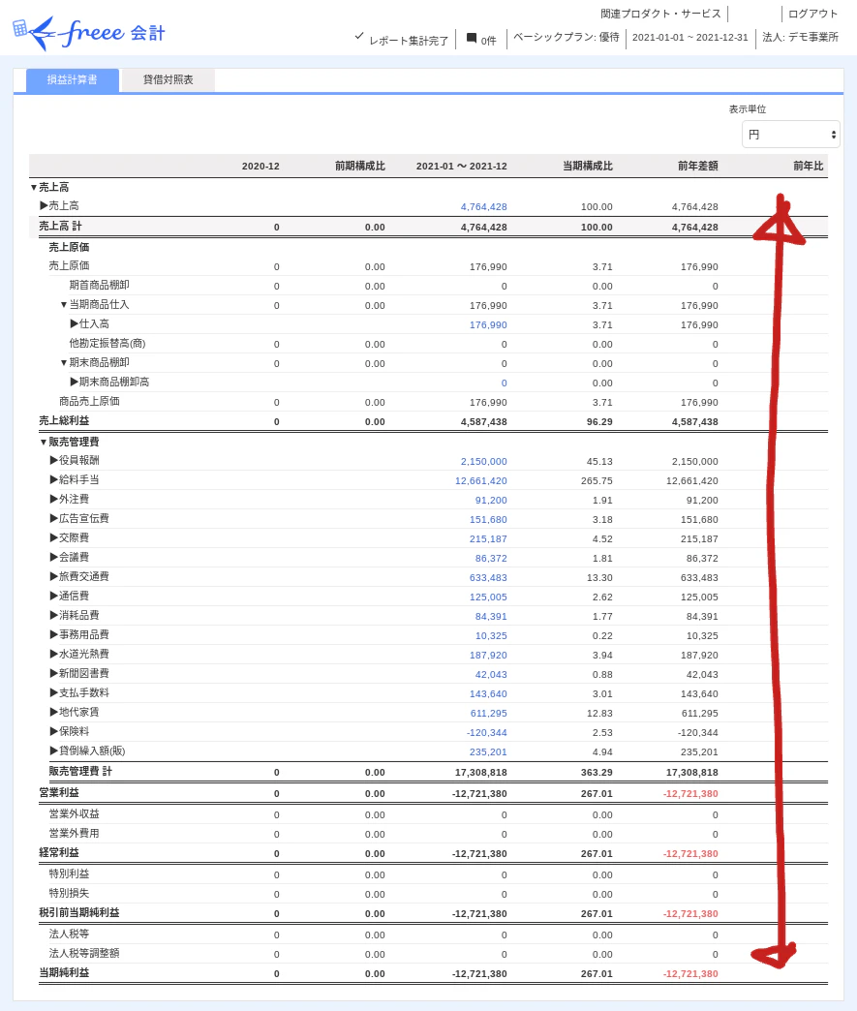Open the 42,043 新聞図書費 amount link
Screen dimensions: 857x1011
[x=491, y=674]
